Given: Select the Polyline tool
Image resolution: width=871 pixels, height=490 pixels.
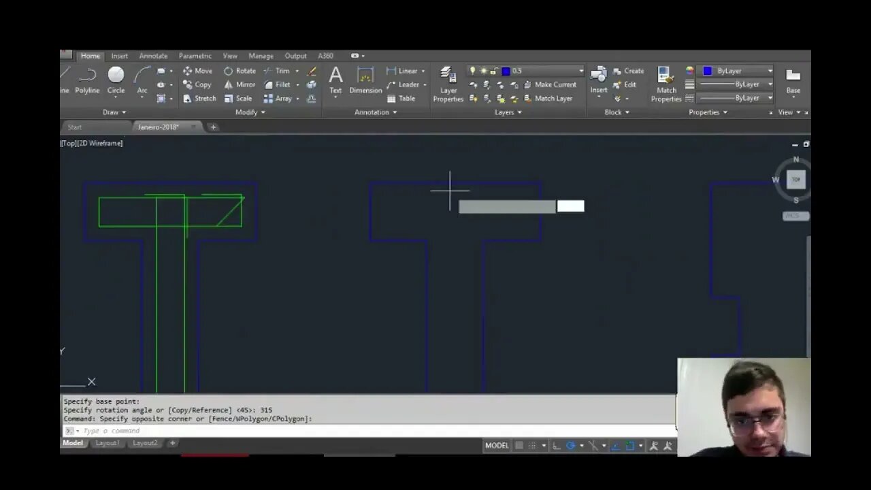Looking at the screenshot, I should (x=87, y=80).
